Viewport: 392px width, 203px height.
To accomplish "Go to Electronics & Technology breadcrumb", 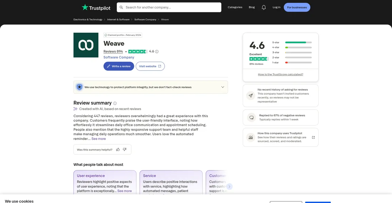I will [88, 20].
